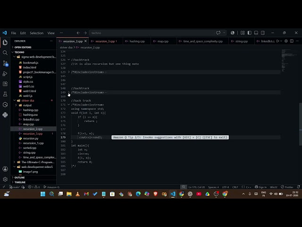Viewport: 302px width, 227px height.
Task: Collapse sigma web development folder
Action: pos(34,57)
